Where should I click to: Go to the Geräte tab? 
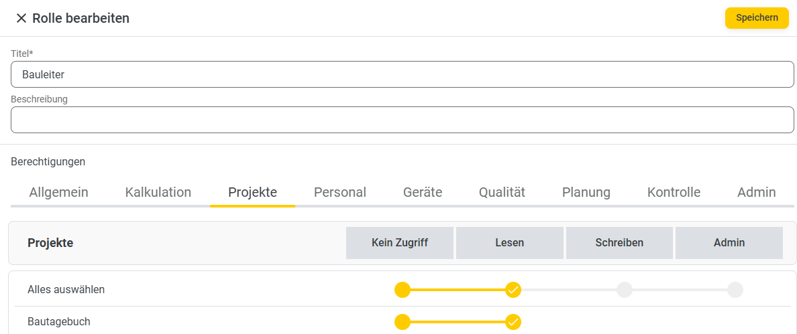coord(423,193)
